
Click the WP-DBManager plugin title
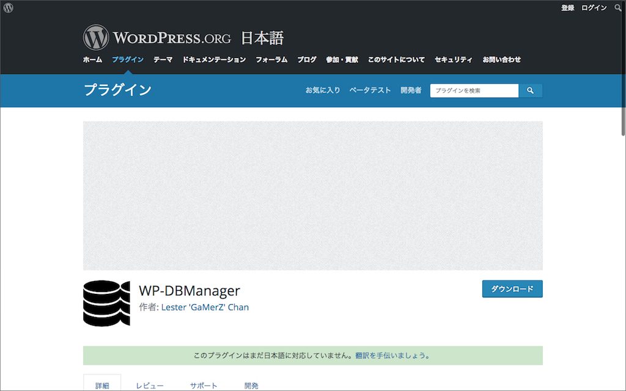(x=190, y=290)
